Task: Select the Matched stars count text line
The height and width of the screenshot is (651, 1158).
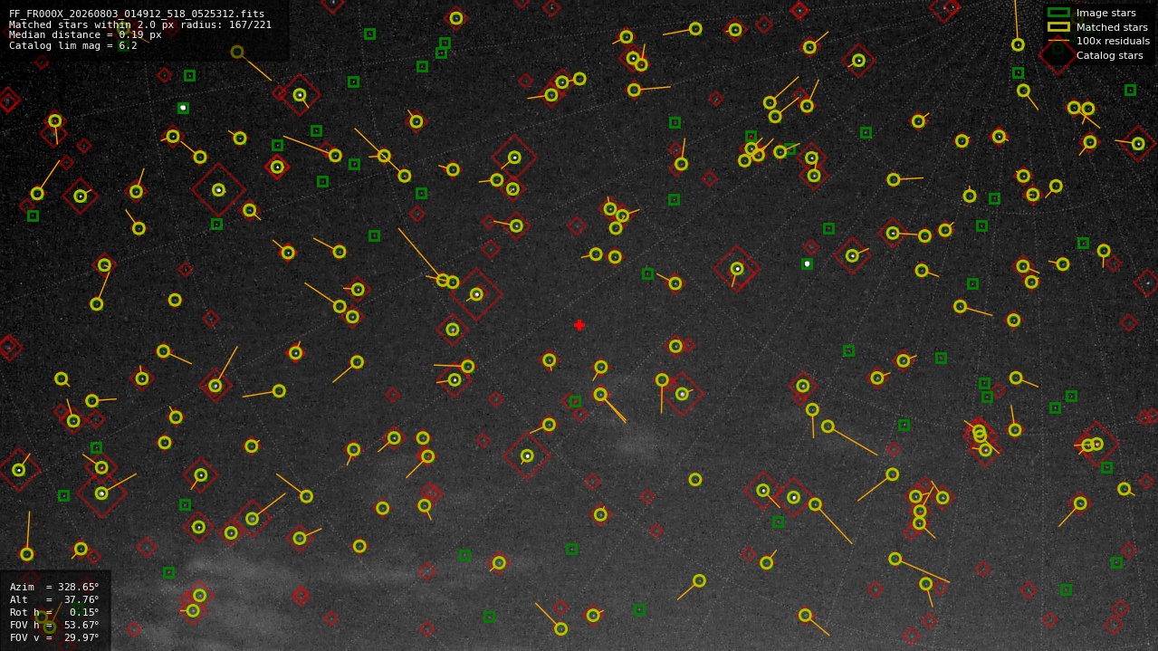Action: click(x=140, y=24)
